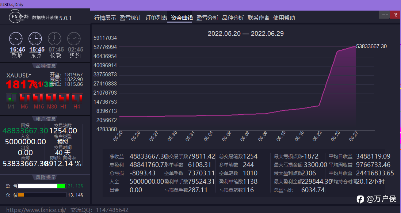This screenshot has height=213, width=401.
Task: Switch to the 品种分析 tab
Action: click(x=233, y=18)
